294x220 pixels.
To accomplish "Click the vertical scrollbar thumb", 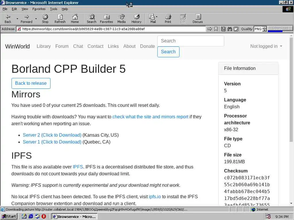I will click(x=291, y=90).
